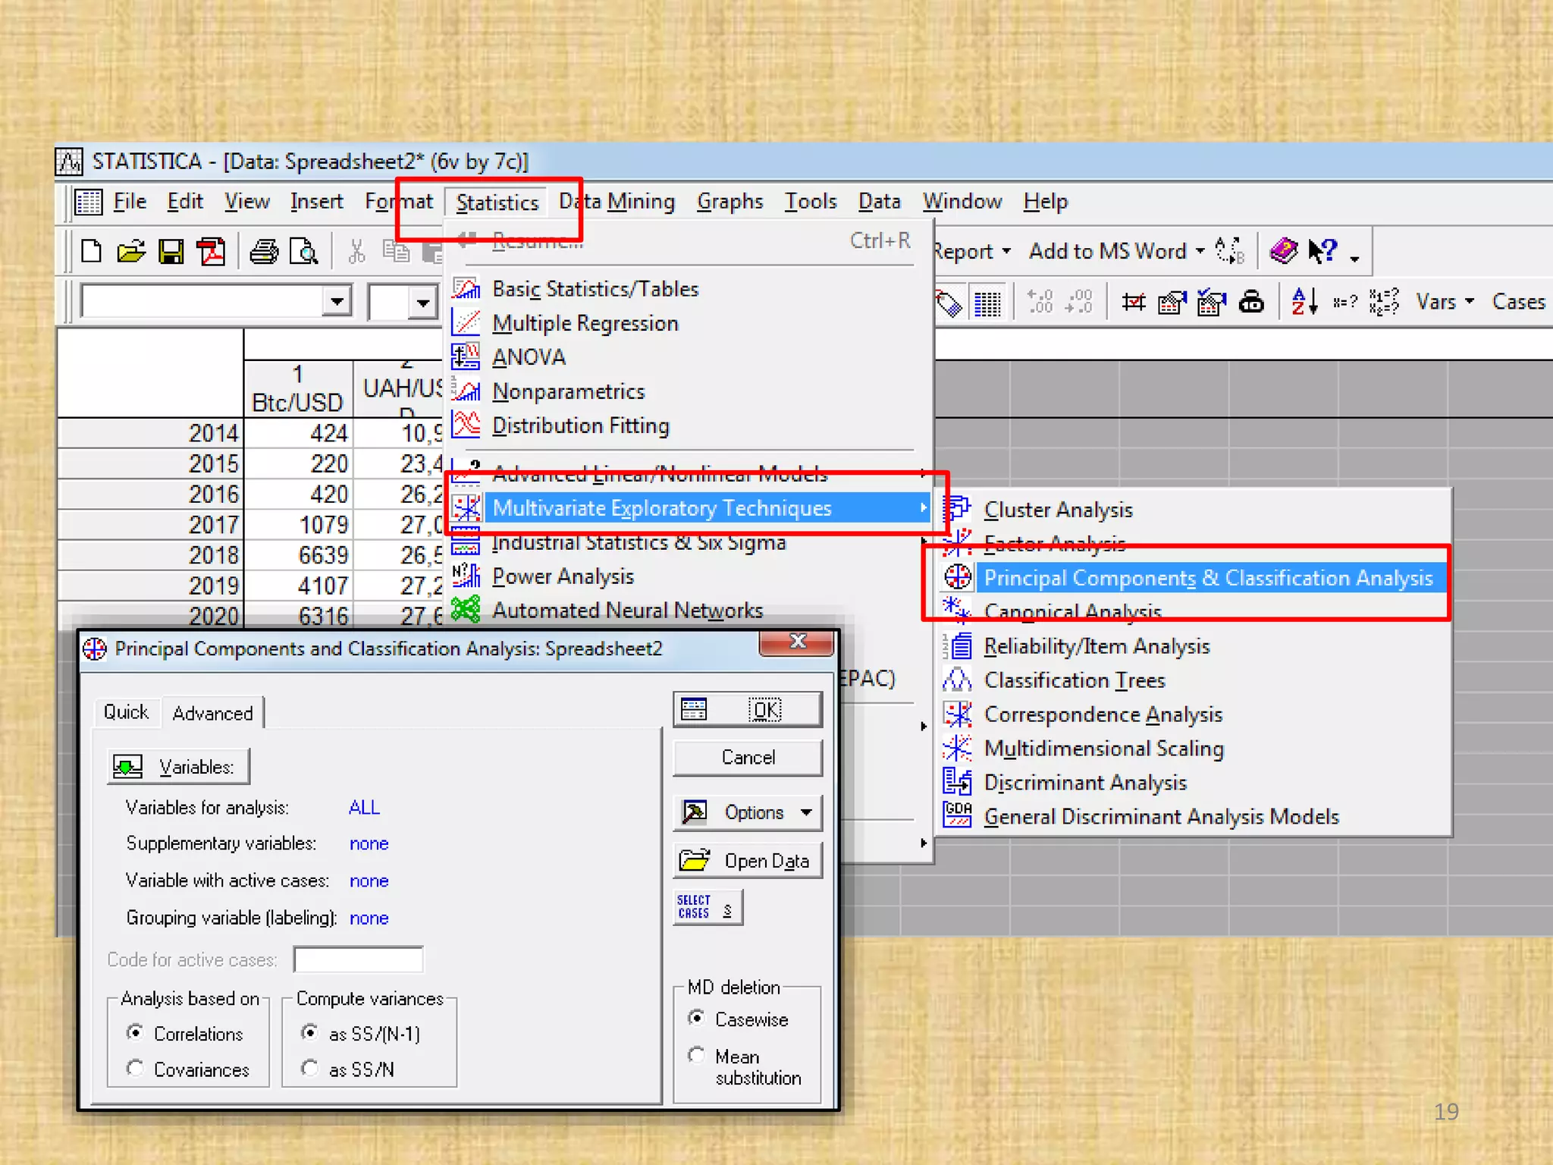Click the Sort A-Z icon
This screenshot has width=1553, height=1165.
(1304, 302)
